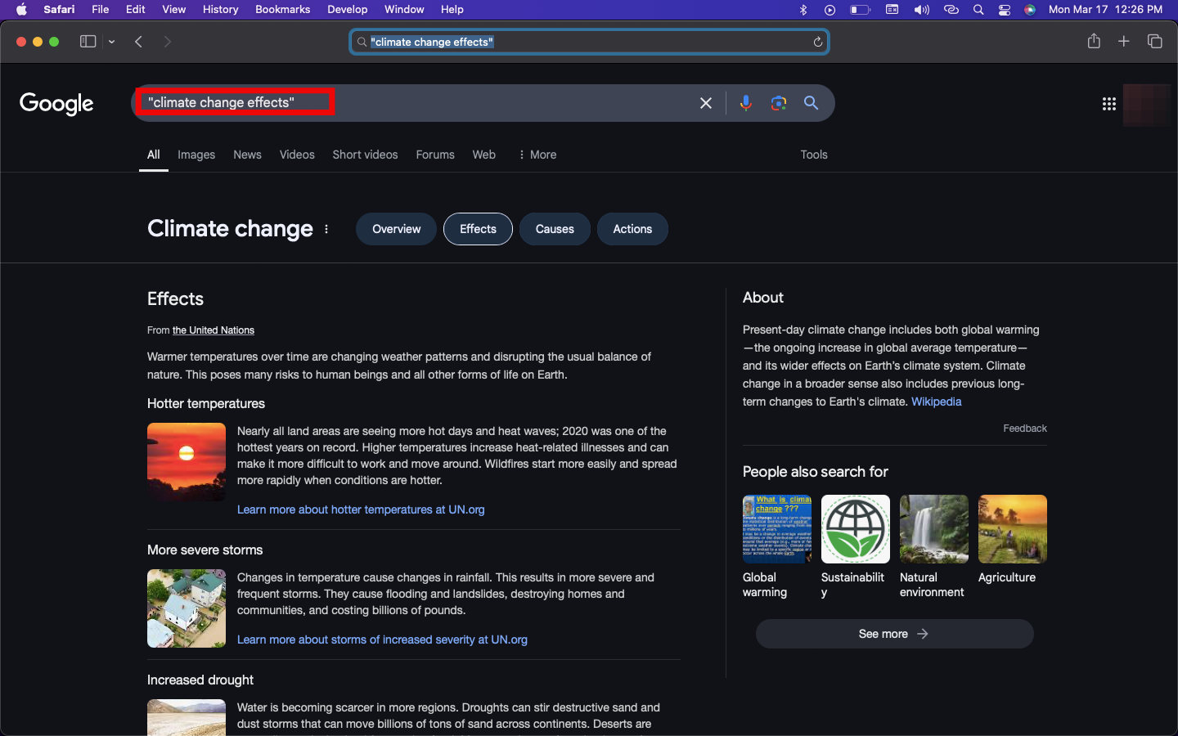Open the History menu
The height and width of the screenshot is (736, 1178).
tap(220, 10)
